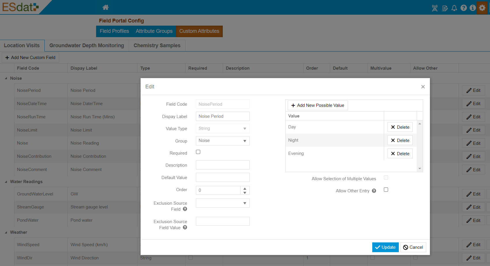Image resolution: width=490 pixels, height=266 pixels.
Task: Open the Exclusion Source Field dropdown
Action: (222, 203)
